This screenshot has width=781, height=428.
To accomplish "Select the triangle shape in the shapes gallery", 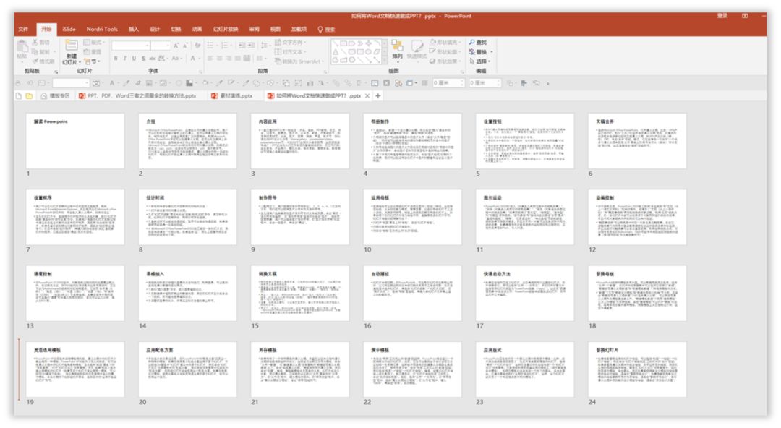I will point(336,52).
